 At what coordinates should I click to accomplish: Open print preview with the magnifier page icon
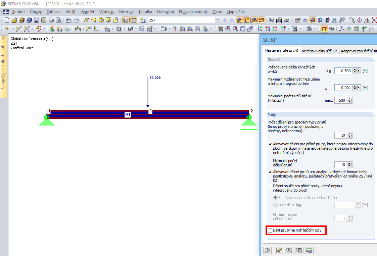[x=58, y=20]
